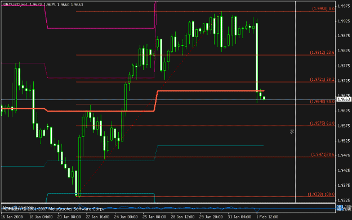Image resolution: width=352 pixels, height=220 pixels.
Task: Click the 24 Jan 00:00 time label
Action: (x=126, y=217)
